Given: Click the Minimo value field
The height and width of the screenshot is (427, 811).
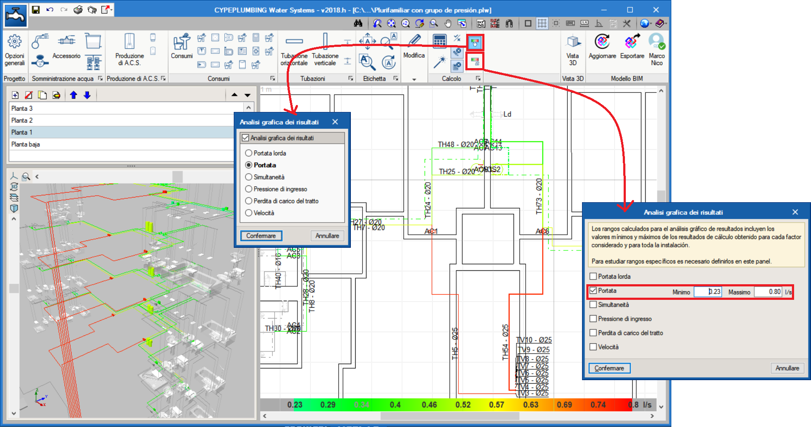Looking at the screenshot, I should tap(708, 292).
